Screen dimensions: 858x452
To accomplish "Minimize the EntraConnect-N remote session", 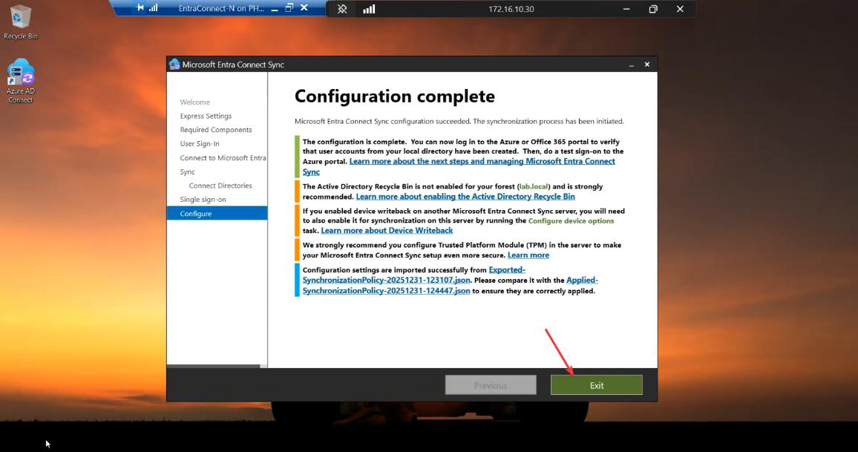I will [x=275, y=9].
